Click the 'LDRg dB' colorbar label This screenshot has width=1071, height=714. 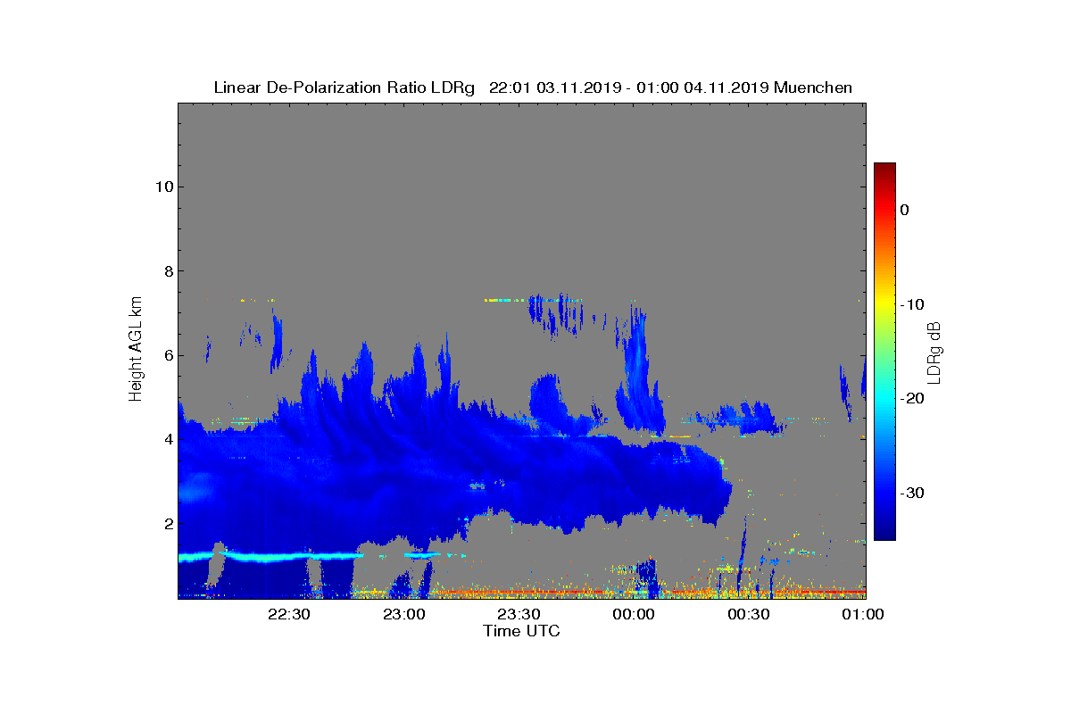click(934, 352)
